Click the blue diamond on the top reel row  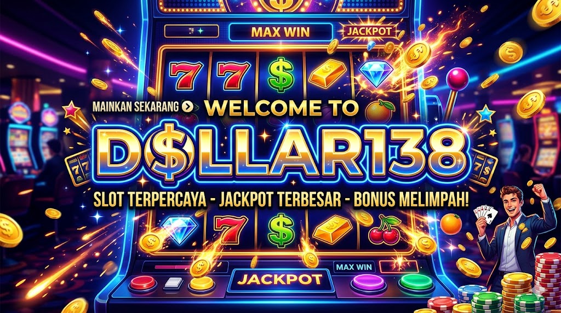(x=376, y=73)
